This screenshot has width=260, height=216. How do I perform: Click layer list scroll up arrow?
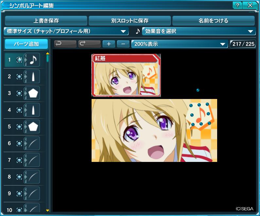[x=47, y=53]
